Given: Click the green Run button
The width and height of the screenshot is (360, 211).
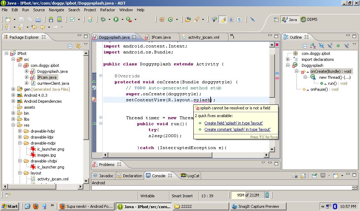Looking at the screenshot, I should click(116, 20).
